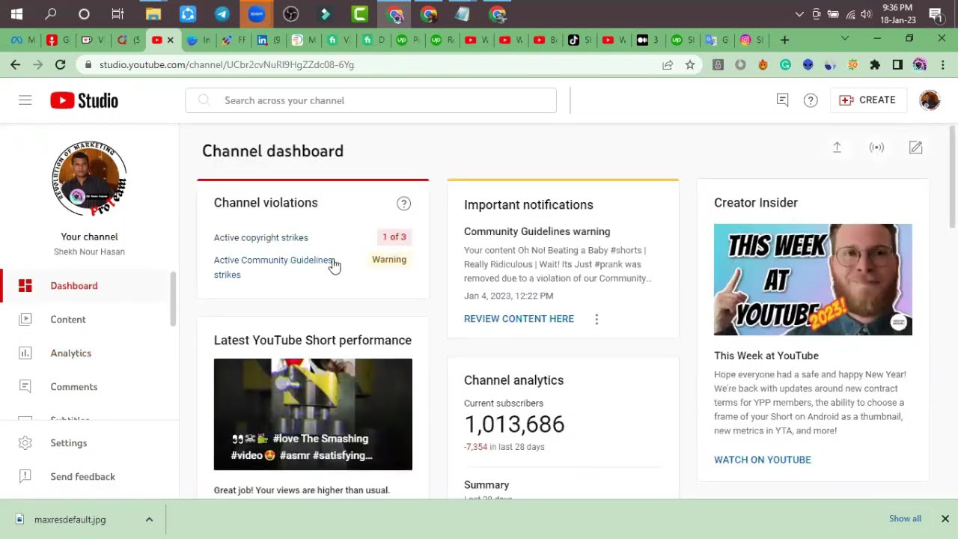
Task: Expand maxresdefault.jpg download options arrow
Action: pyautogui.click(x=149, y=520)
